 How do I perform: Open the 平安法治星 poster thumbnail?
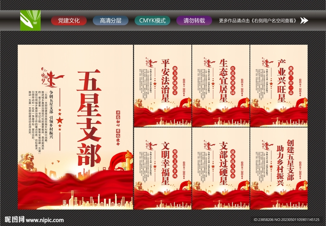point(163,86)
